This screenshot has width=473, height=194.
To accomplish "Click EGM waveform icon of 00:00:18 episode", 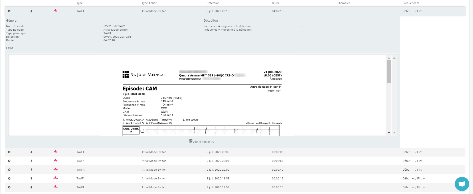I will [56, 187].
